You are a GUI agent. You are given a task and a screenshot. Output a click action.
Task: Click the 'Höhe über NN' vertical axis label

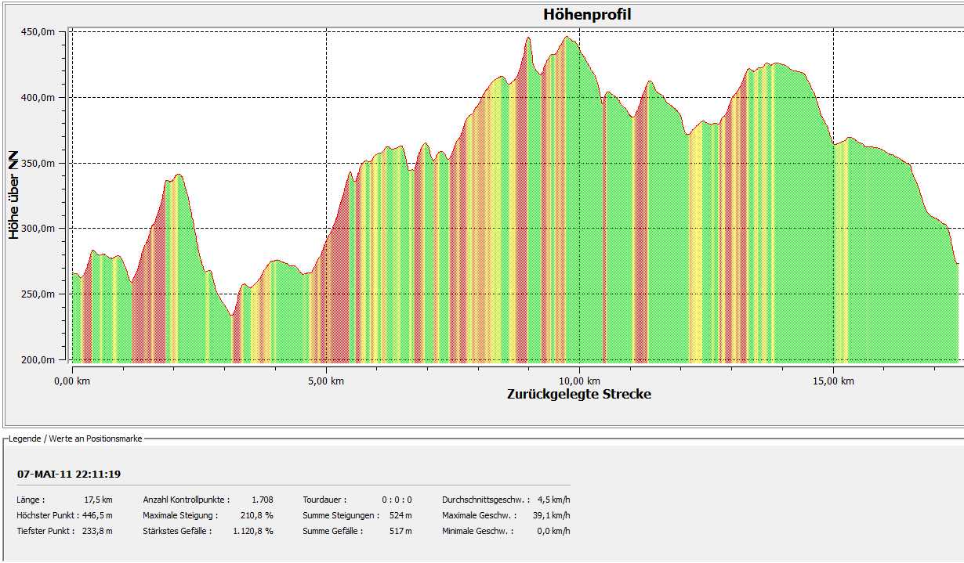14,195
